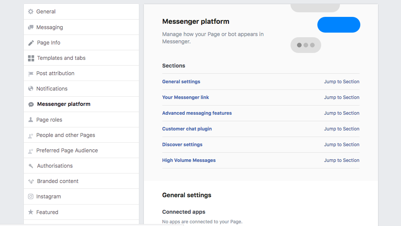Click the Page roles person icon
Image resolution: width=401 pixels, height=226 pixels.
tap(31, 119)
